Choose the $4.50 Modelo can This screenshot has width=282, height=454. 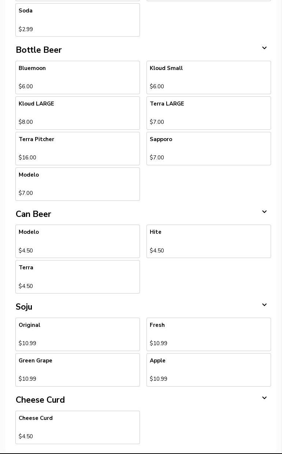(77, 241)
